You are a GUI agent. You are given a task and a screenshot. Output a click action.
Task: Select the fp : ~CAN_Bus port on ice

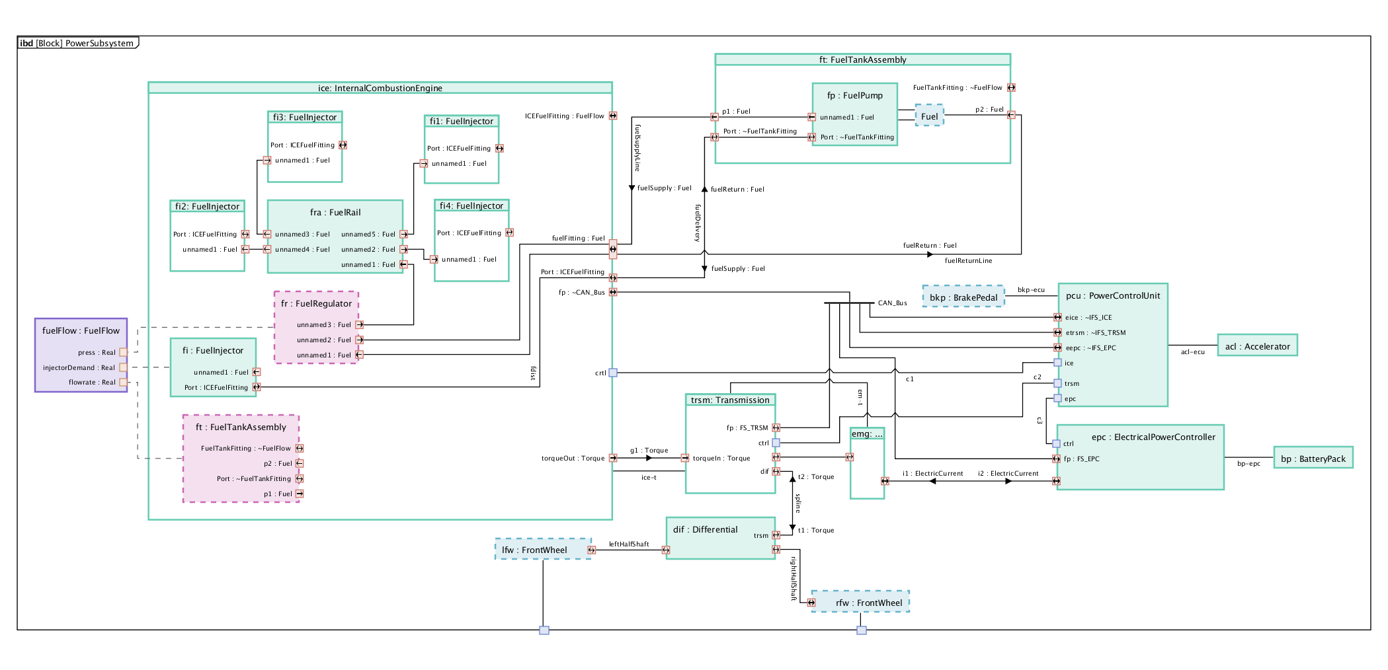[613, 292]
